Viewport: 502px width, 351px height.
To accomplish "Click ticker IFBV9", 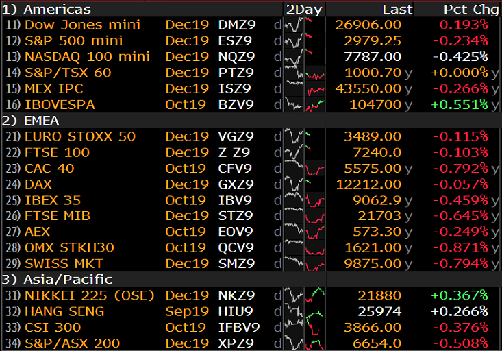I will pyautogui.click(x=239, y=327).
